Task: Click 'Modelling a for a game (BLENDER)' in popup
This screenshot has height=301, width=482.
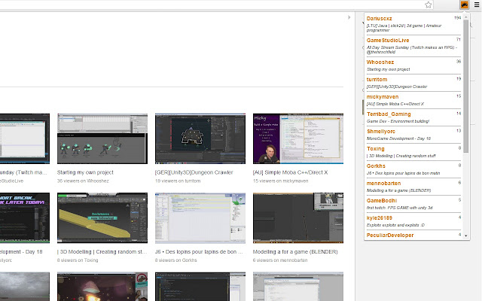Action: 398,190
